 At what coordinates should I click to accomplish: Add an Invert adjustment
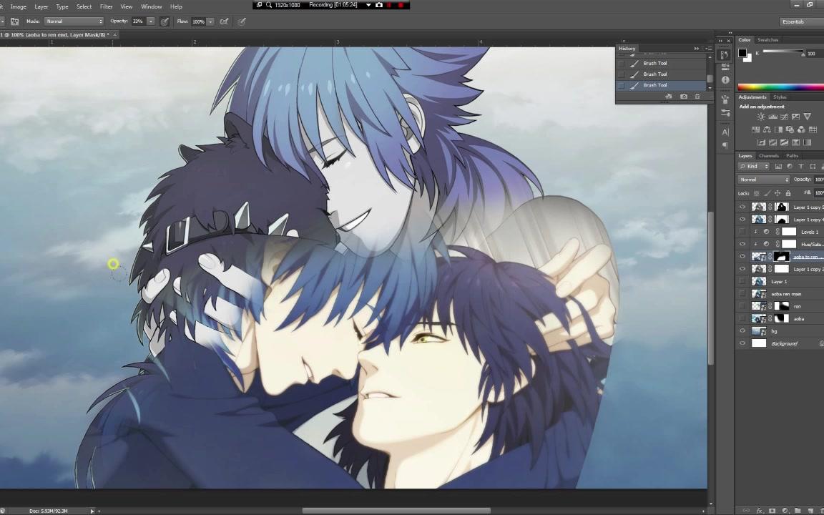[x=761, y=142]
